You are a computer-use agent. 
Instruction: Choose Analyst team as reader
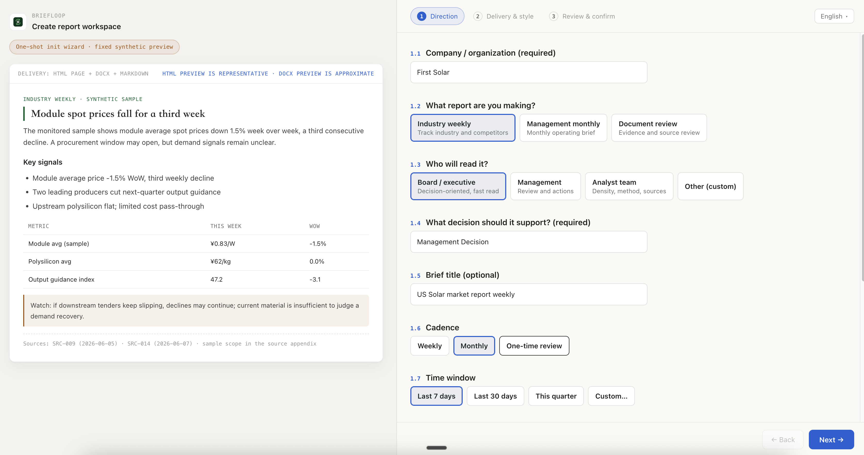tap(629, 186)
